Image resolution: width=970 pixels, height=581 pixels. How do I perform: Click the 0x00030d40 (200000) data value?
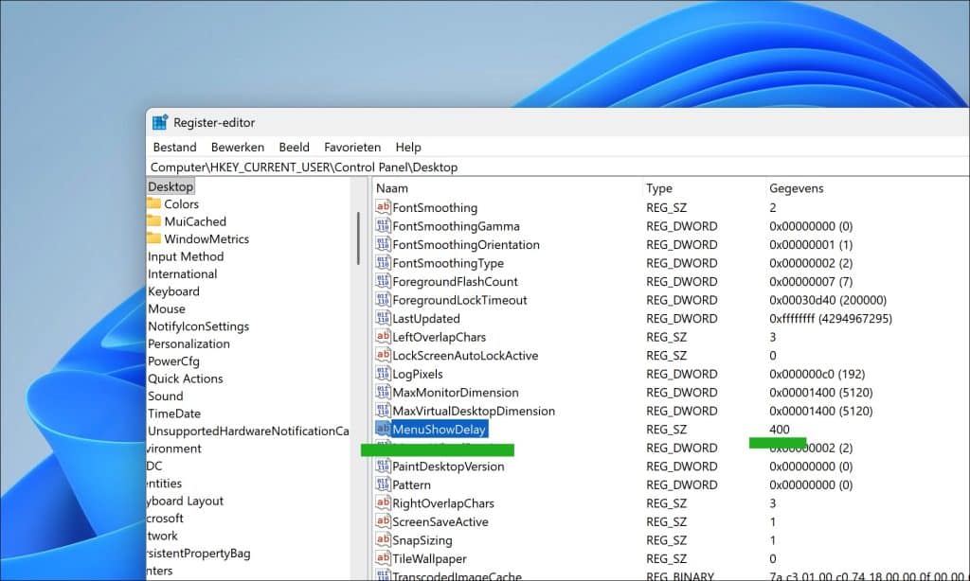(x=828, y=300)
